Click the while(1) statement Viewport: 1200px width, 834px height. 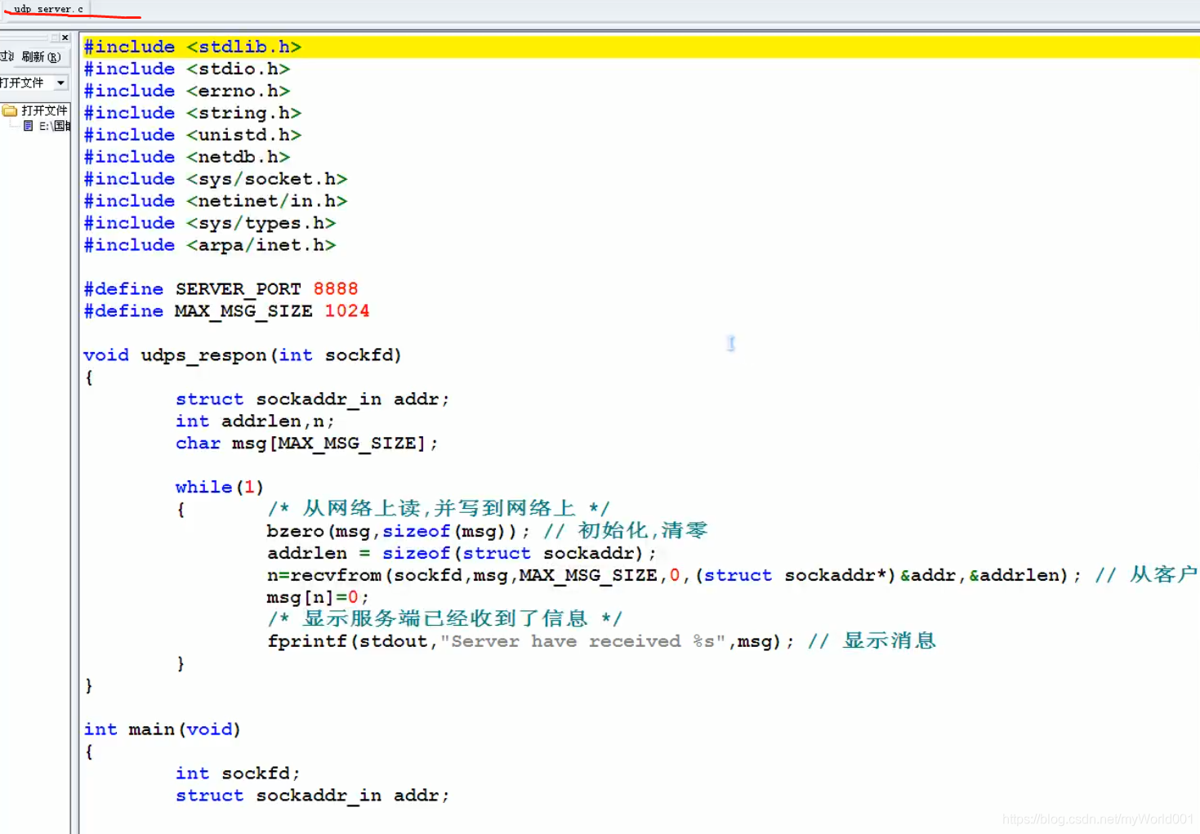(219, 488)
